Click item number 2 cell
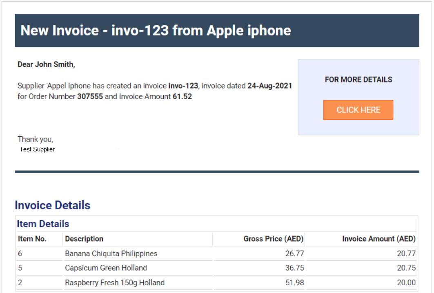The height and width of the screenshot is (293, 434). [x=20, y=282]
